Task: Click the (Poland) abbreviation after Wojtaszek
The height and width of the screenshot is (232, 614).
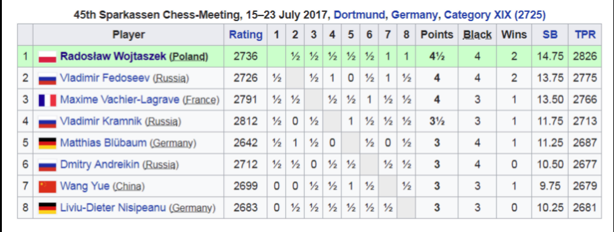Action: [188, 57]
